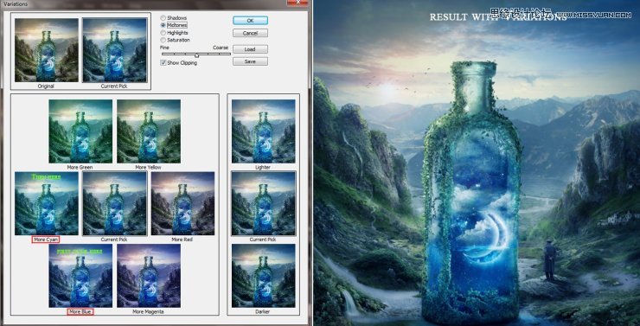The image size is (640, 326).
Task: Click the brightness column Current Pick thumbnail
Action: pyautogui.click(x=263, y=203)
